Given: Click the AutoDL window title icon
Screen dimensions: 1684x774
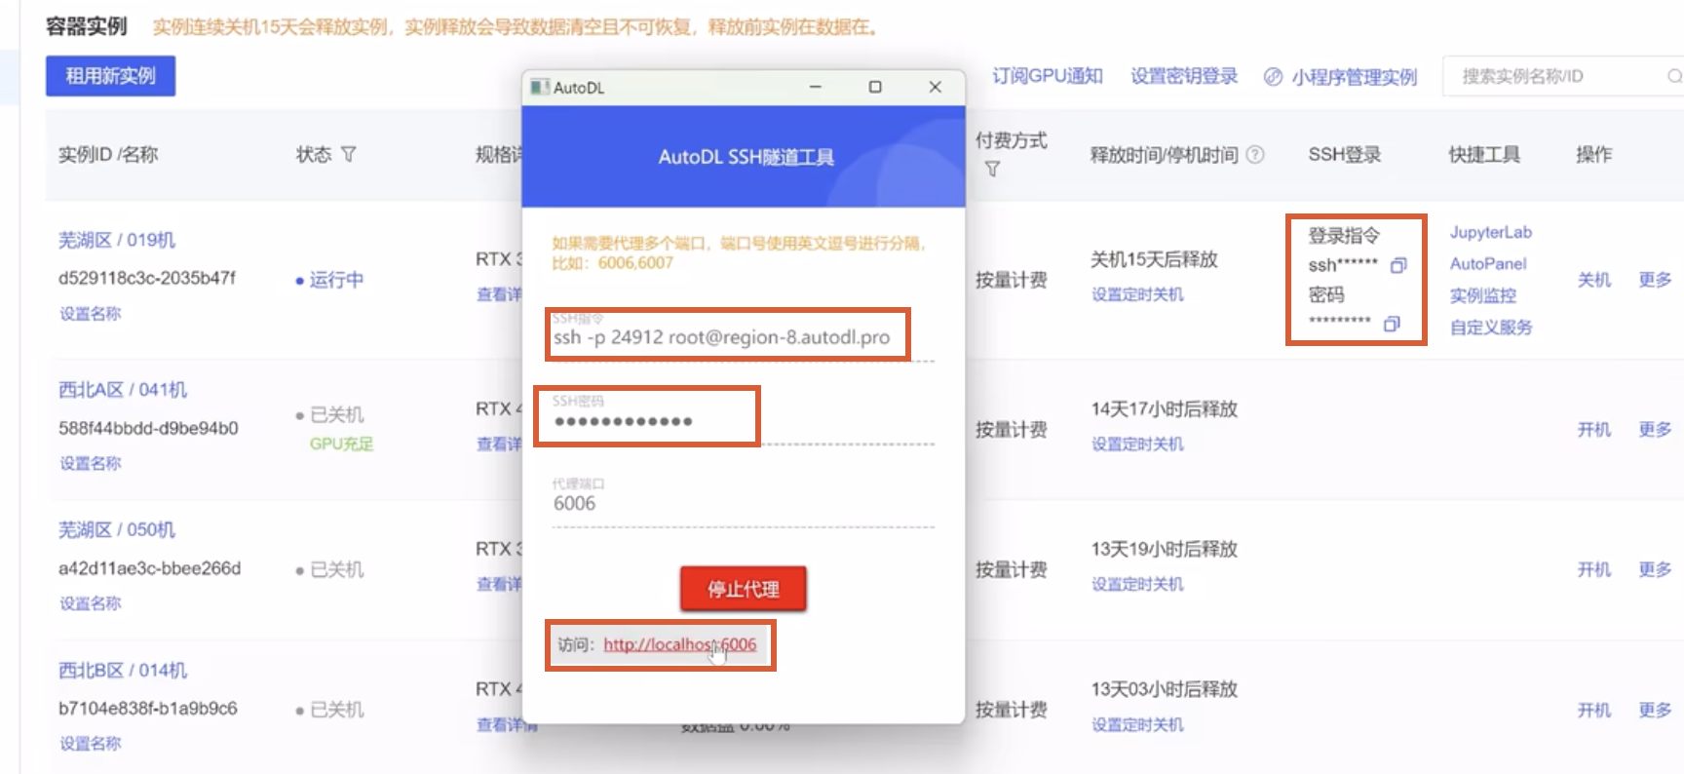Looking at the screenshot, I should 539,87.
